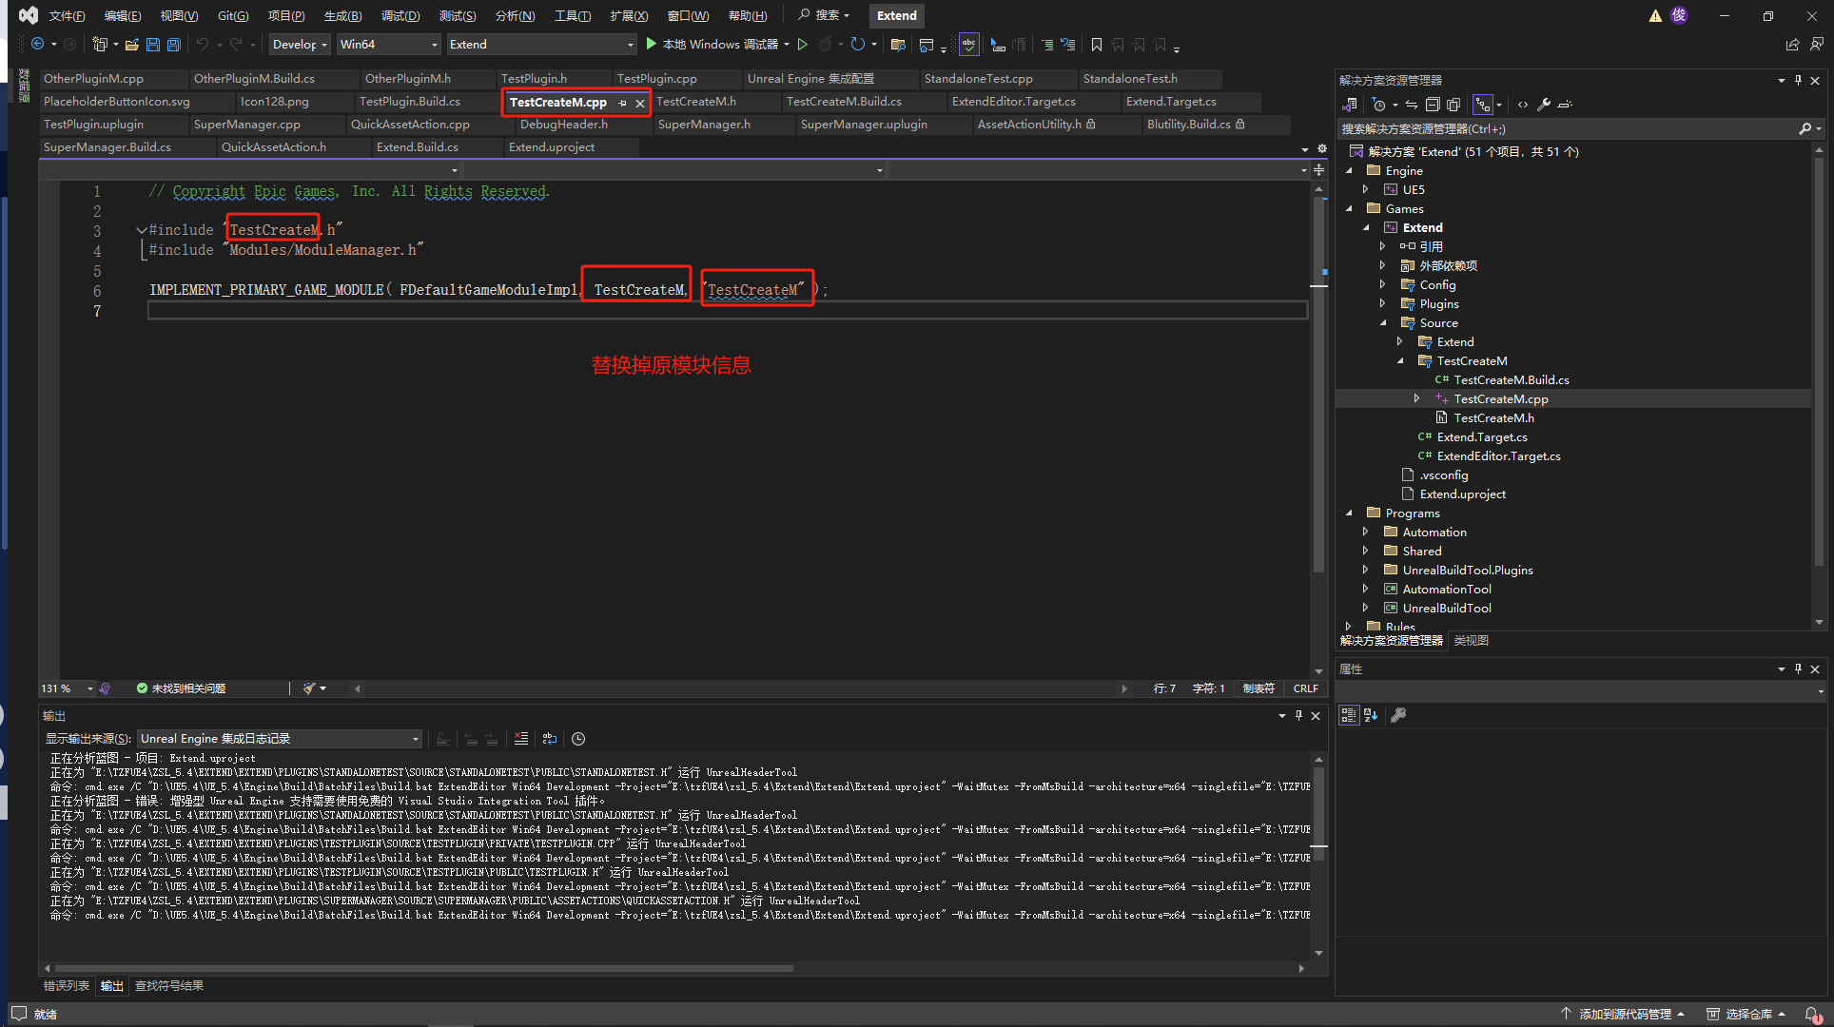This screenshot has width=1834, height=1027.
Task: Click Collapse All in Solution Explorer
Action: (x=1433, y=105)
